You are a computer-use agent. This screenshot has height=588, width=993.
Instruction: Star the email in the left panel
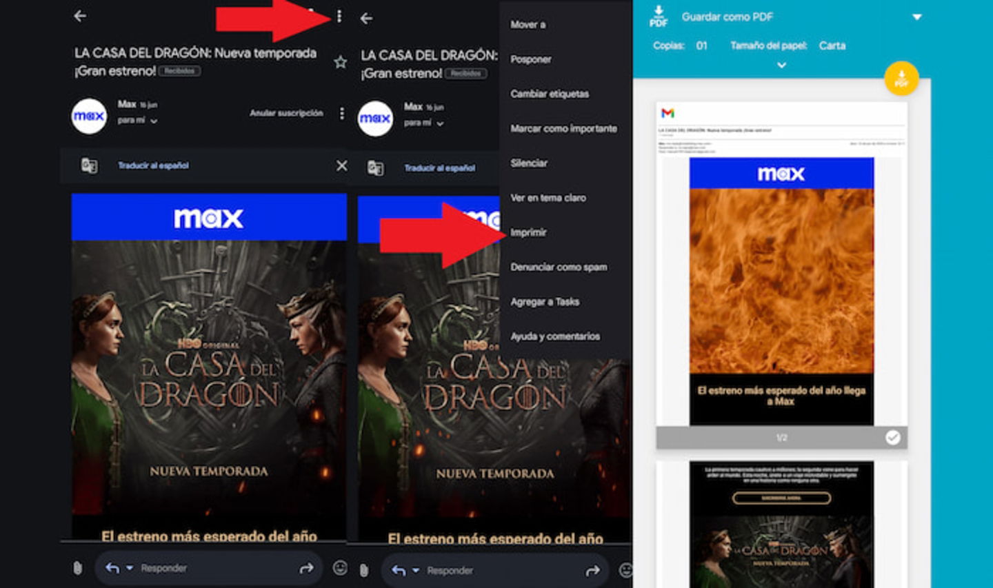340,63
